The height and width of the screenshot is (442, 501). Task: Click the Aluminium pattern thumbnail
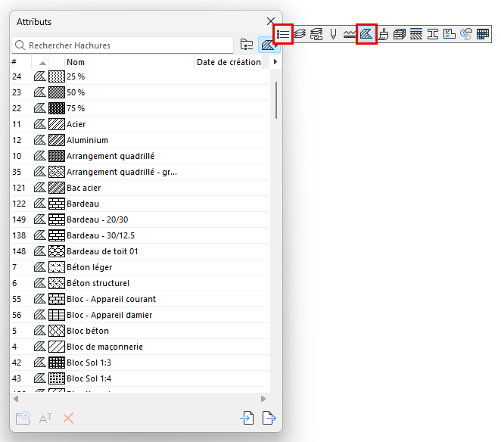click(57, 140)
